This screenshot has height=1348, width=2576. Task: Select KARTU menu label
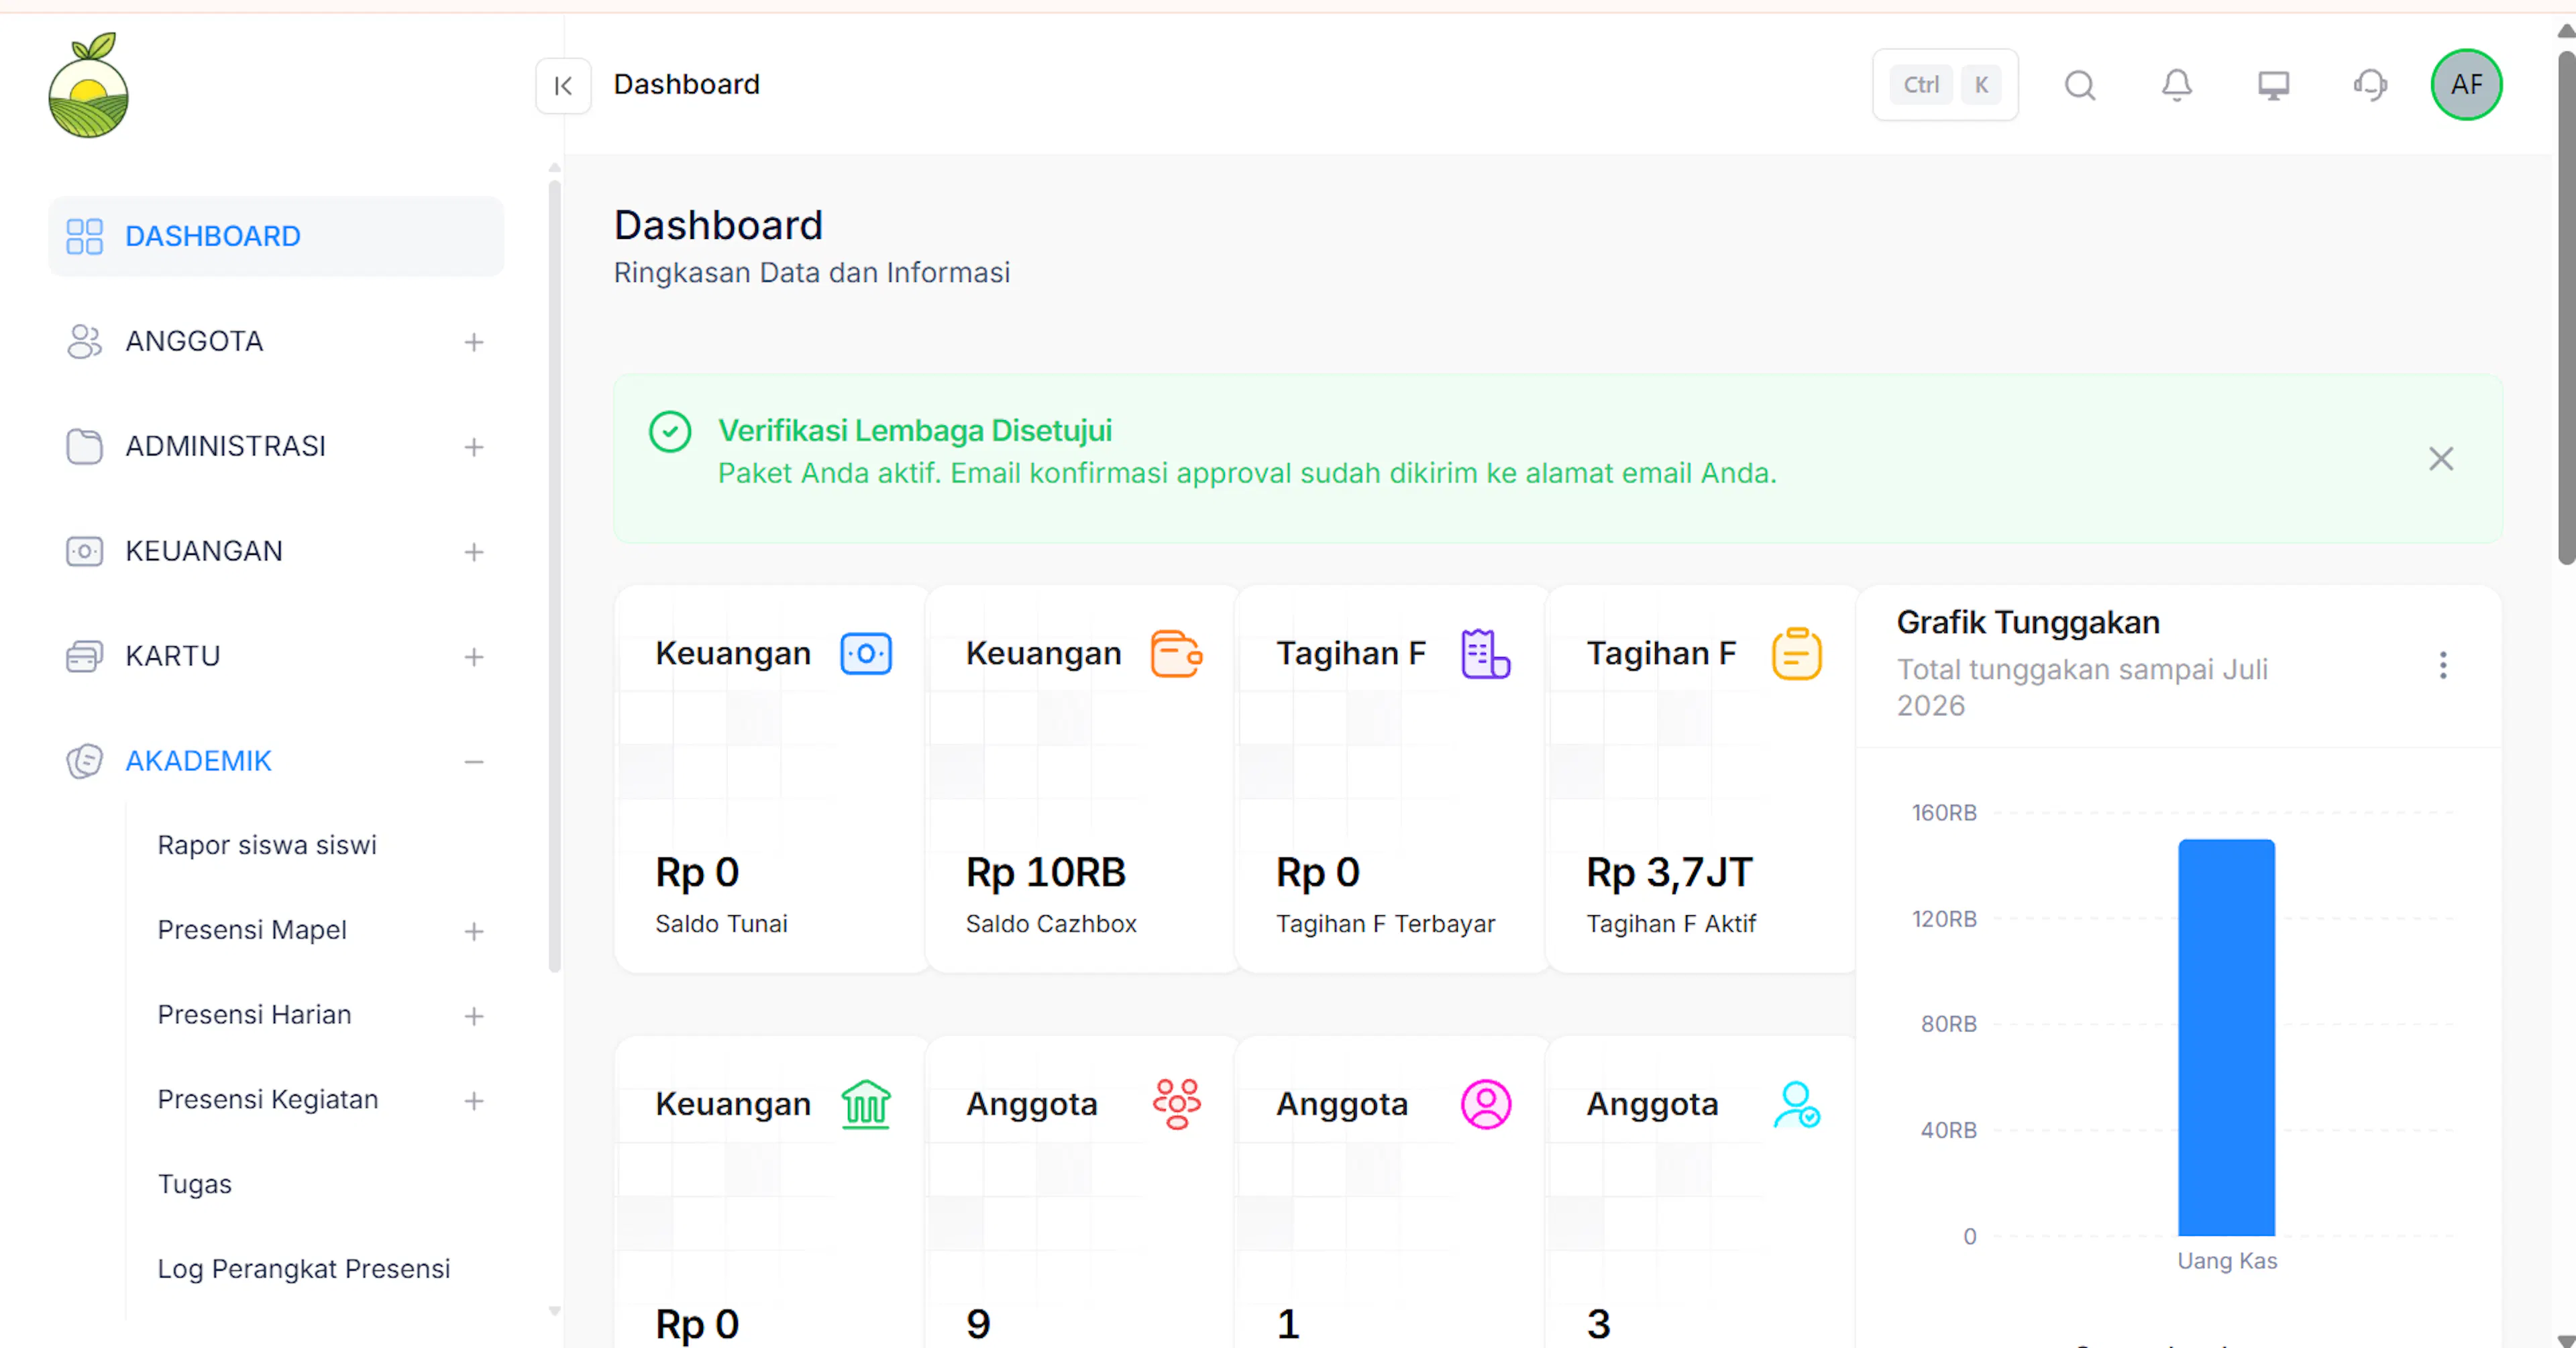coord(172,656)
